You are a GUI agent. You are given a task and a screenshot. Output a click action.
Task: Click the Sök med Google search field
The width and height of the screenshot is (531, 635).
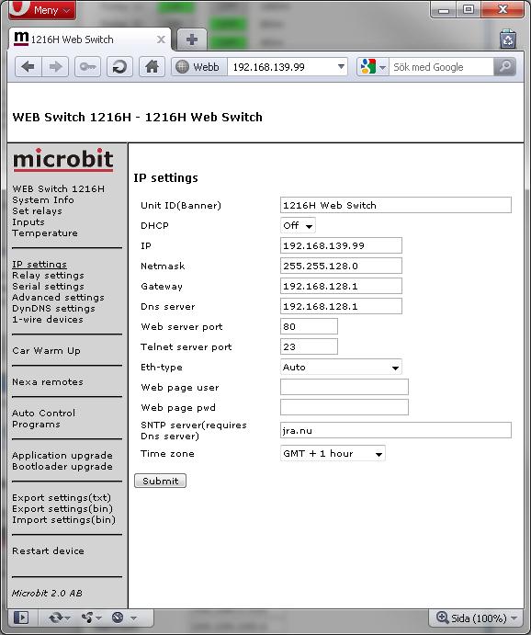(441, 67)
